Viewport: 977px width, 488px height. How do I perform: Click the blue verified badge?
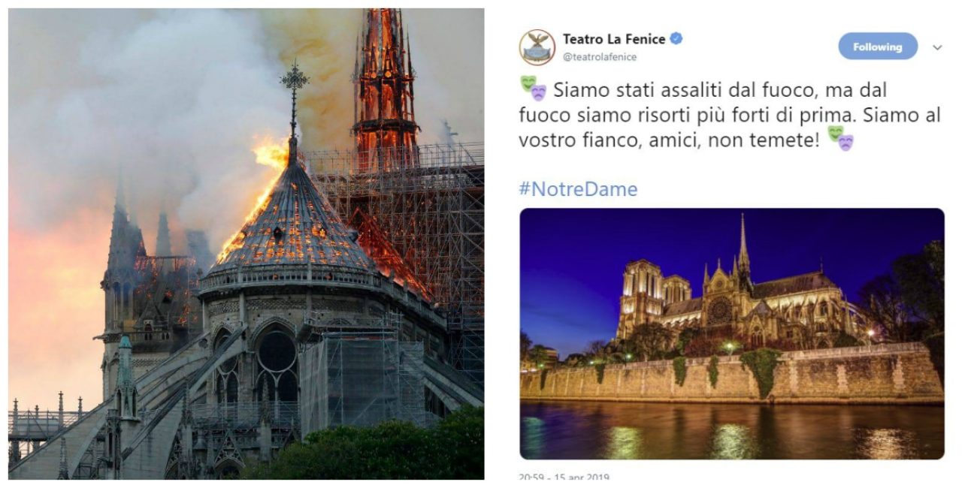coord(676,39)
